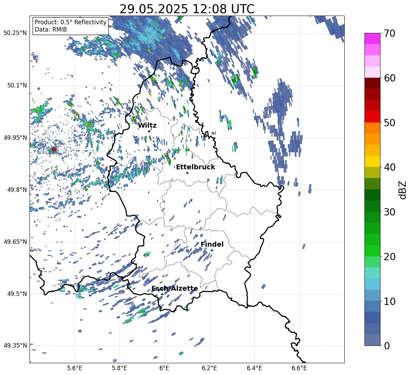Click the 20 tick on colorbar

click(x=389, y=256)
